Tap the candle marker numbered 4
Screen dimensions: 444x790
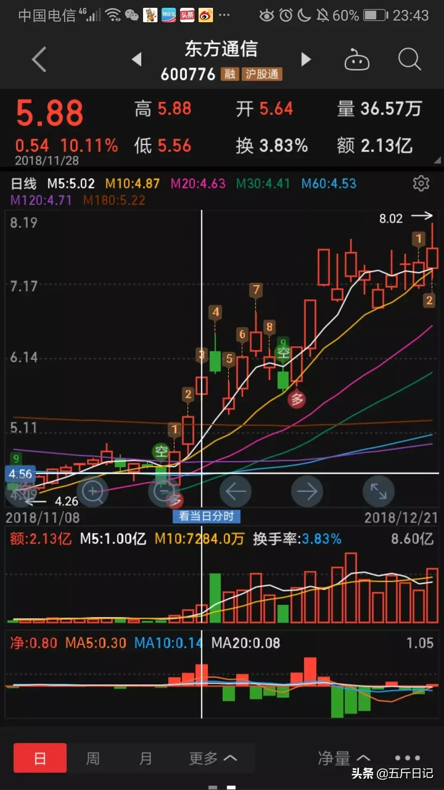tap(215, 312)
